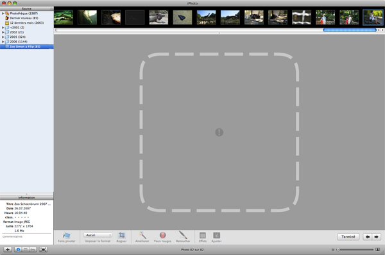The height and width of the screenshot is (255, 385).
Task: Enter full screen mode with bottom icon
Action: point(43,250)
